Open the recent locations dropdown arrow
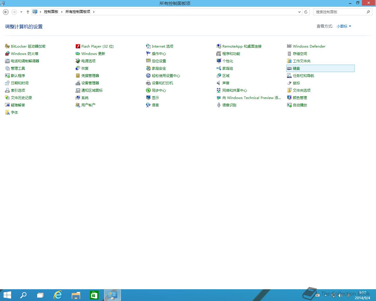This screenshot has width=376, height=301. (x=21, y=12)
